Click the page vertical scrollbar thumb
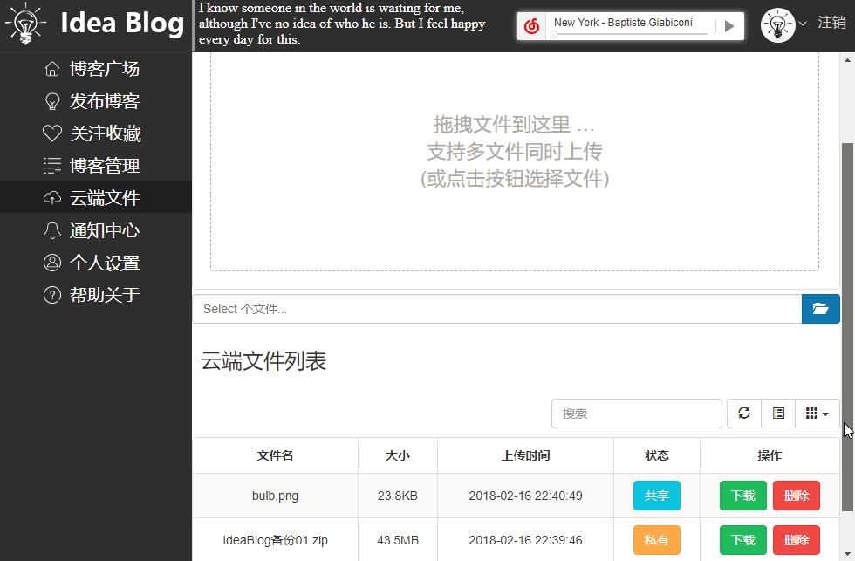855x561 pixels. point(847,327)
